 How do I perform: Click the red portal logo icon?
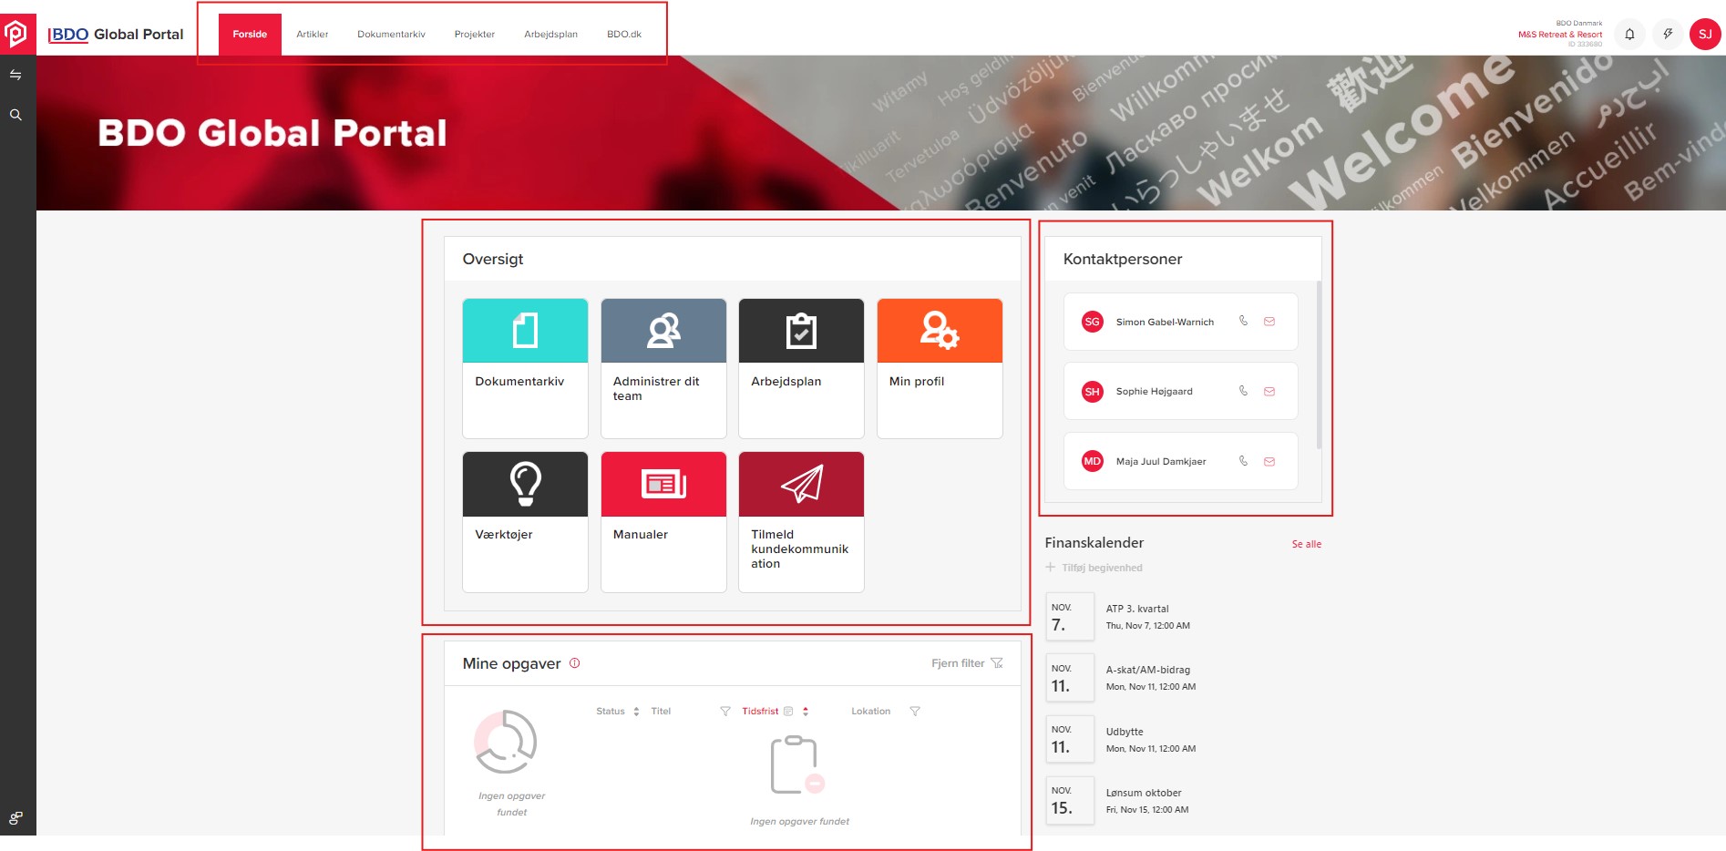coord(16,34)
